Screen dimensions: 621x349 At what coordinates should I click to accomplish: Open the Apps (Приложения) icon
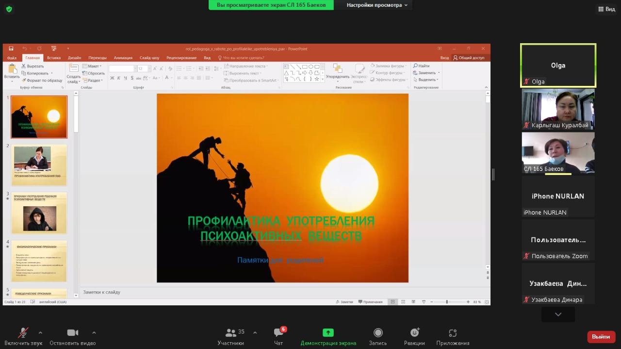(453, 333)
